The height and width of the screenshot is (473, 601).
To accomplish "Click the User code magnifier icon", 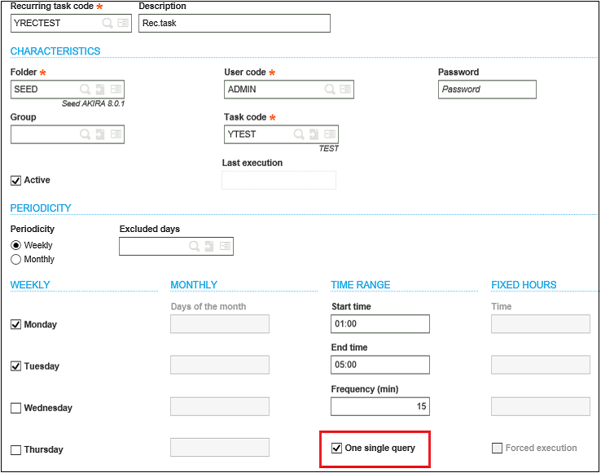I will tap(330, 90).
